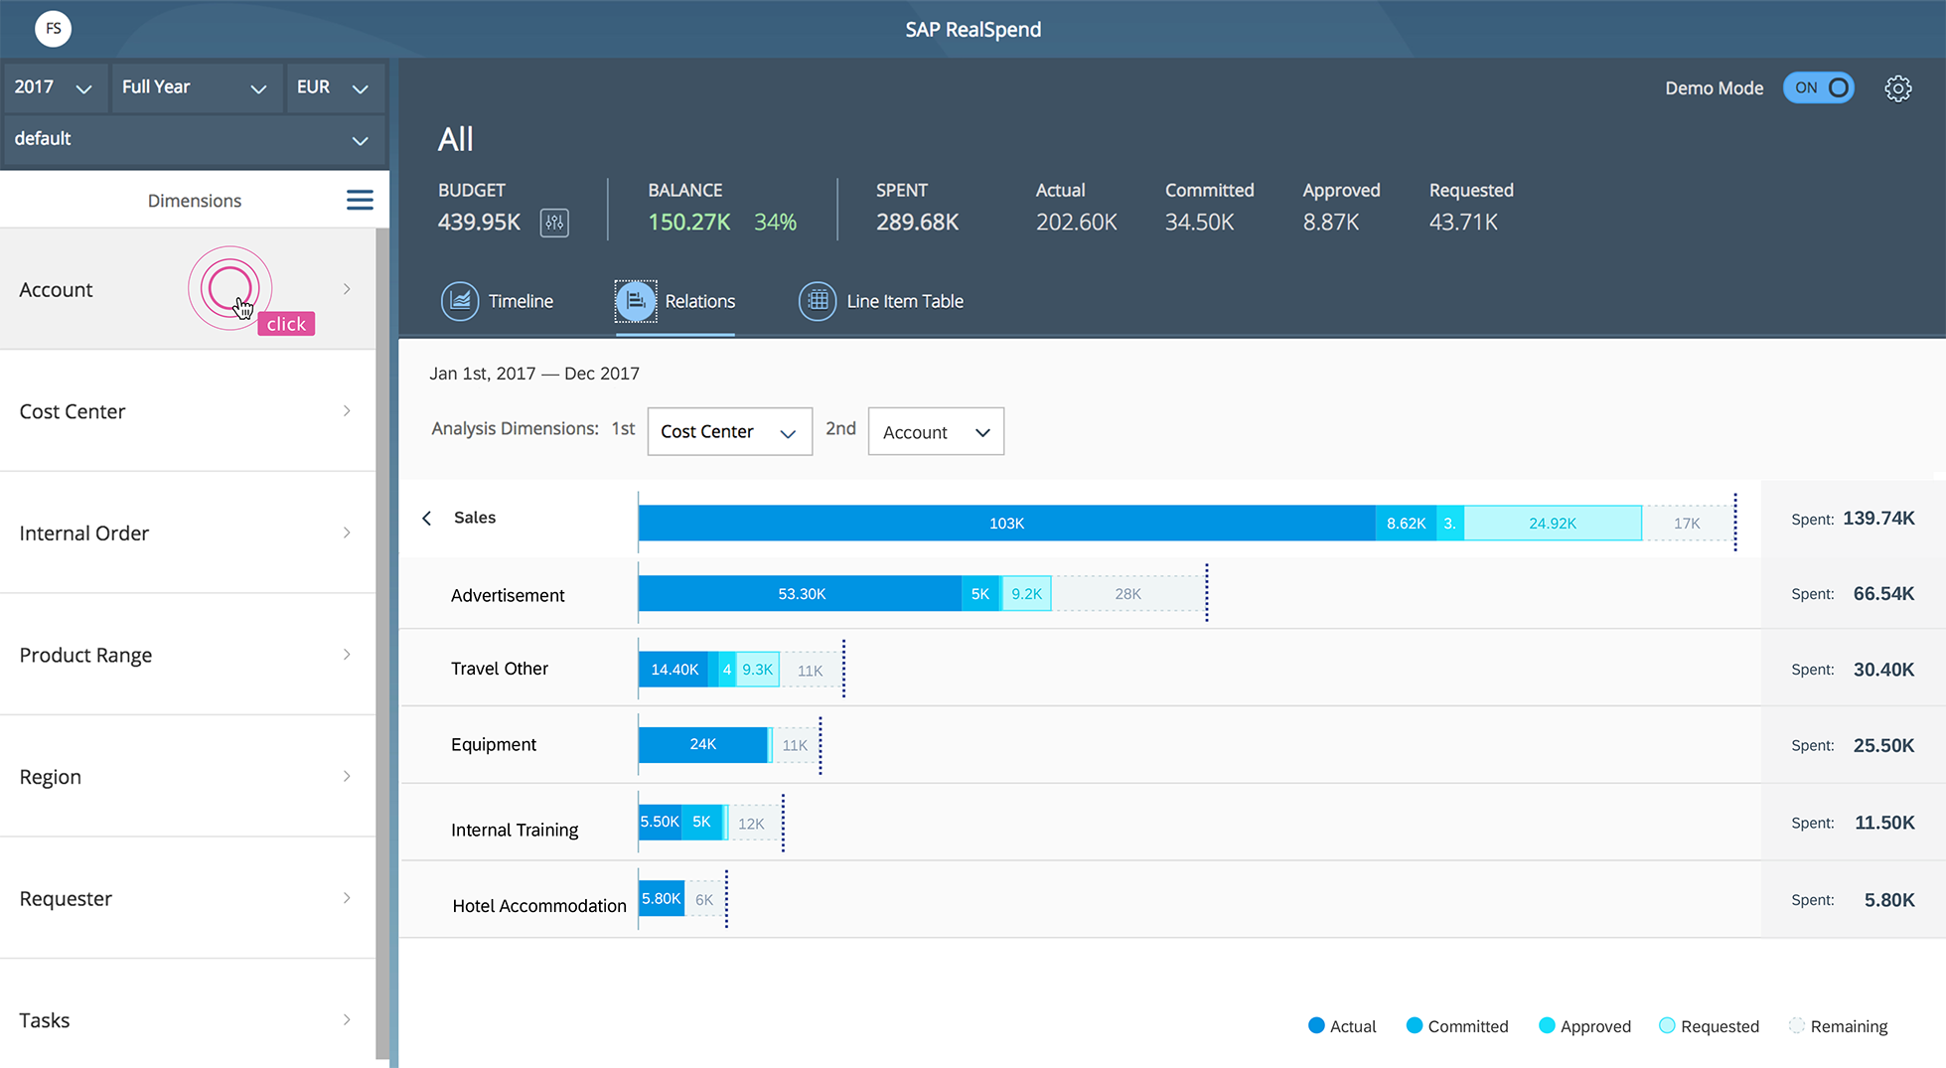
Task: Click the Requested legend dot
Action: [x=1667, y=1025]
